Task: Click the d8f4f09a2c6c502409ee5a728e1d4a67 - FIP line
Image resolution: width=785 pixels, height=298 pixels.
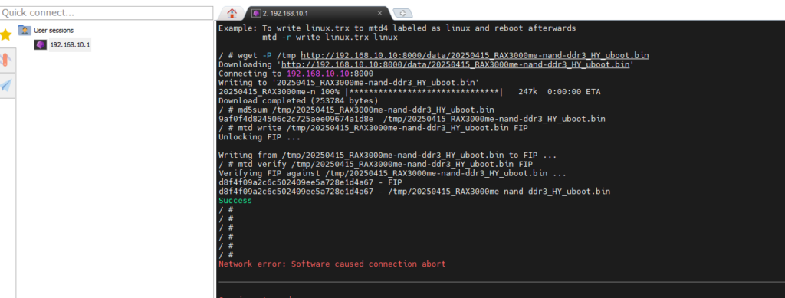Action: pyautogui.click(x=310, y=182)
